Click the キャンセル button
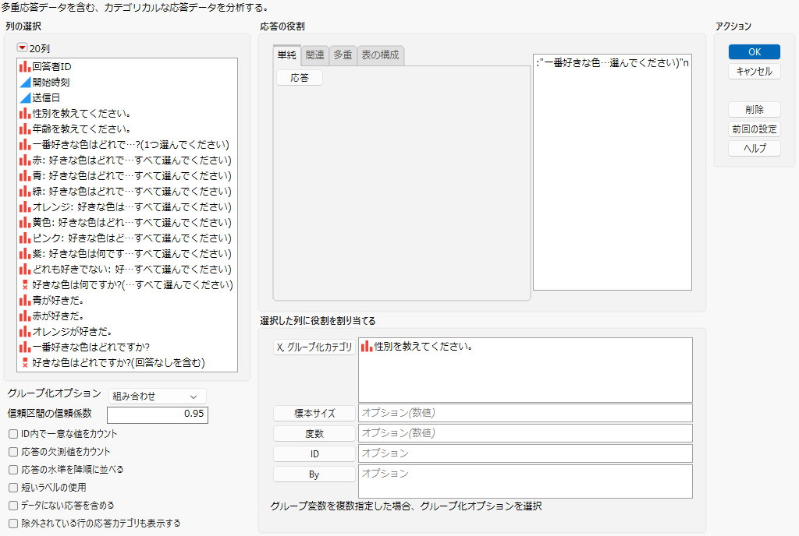Image resolution: width=799 pixels, height=536 pixels. (755, 71)
